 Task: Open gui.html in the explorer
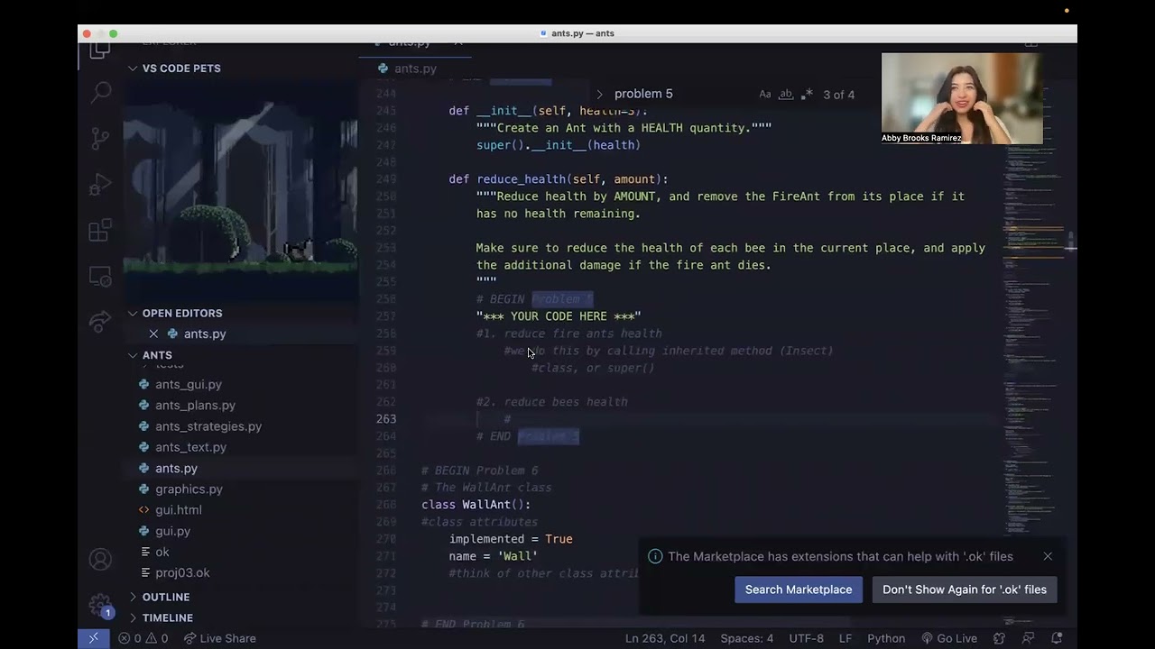point(179,509)
